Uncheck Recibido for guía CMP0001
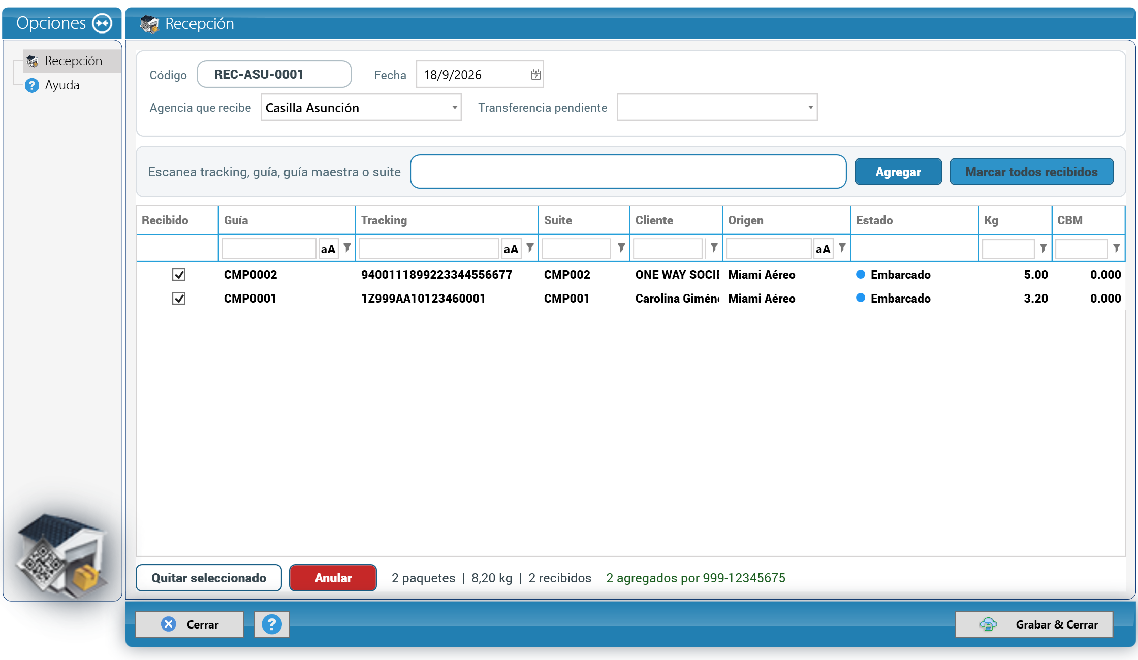 (x=179, y=299)
